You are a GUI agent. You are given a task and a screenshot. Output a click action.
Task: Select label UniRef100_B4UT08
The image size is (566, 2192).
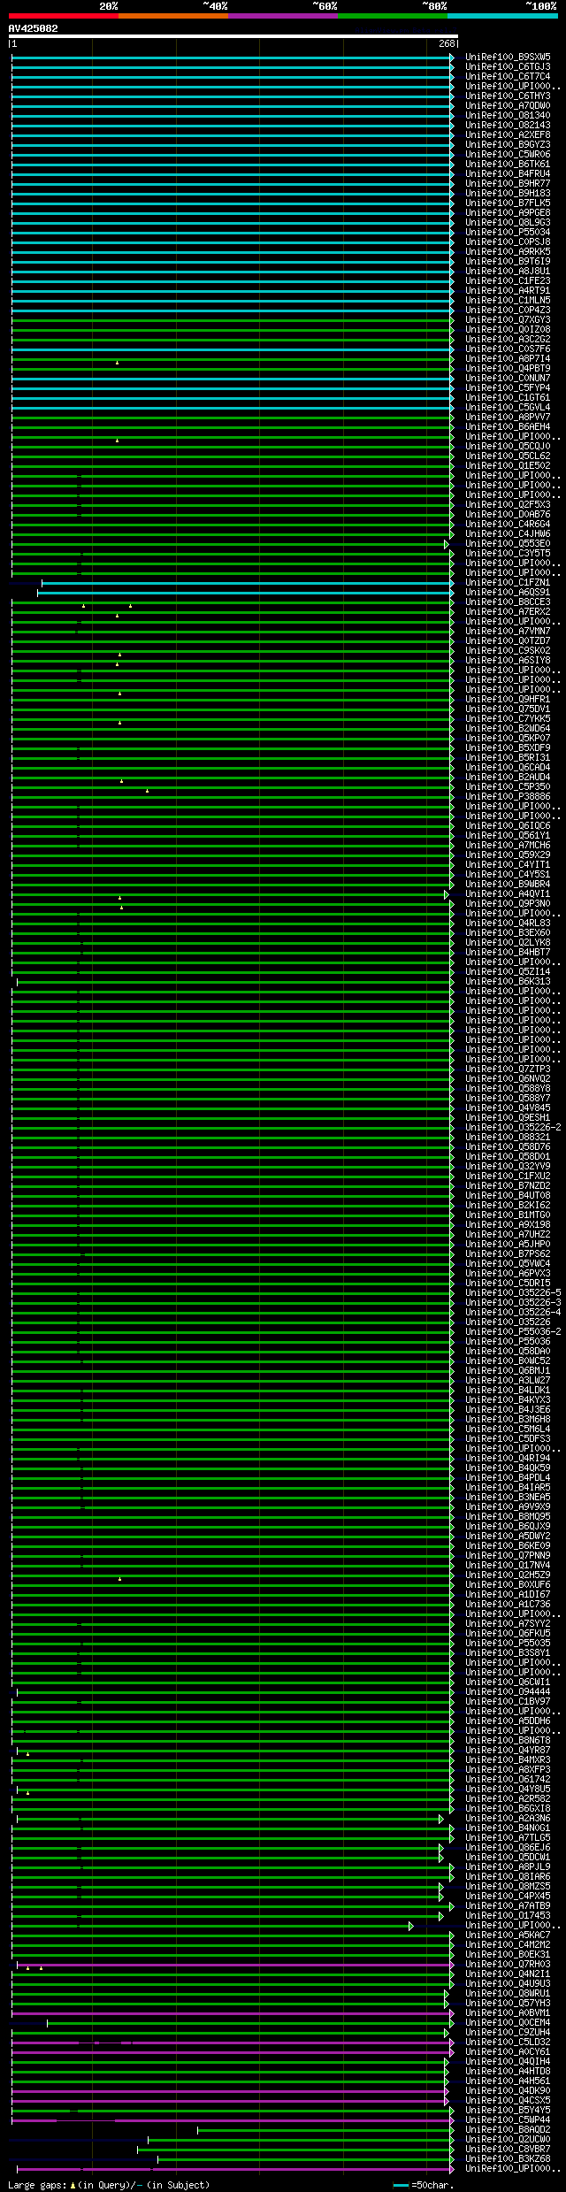tap(508, 1196)
